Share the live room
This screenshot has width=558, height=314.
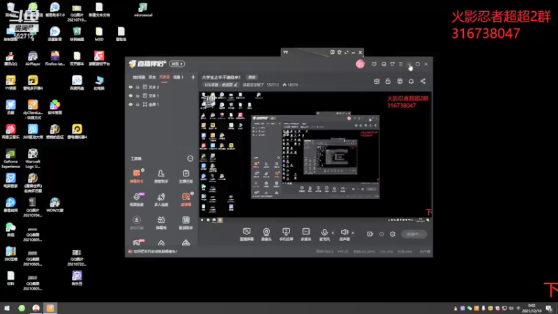point(423,81)
